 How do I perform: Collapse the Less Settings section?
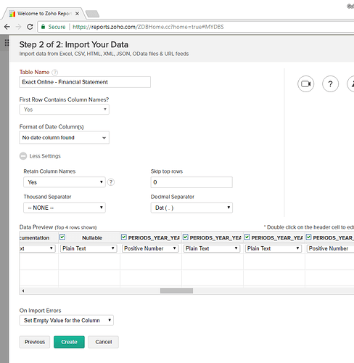pos(23,156)
